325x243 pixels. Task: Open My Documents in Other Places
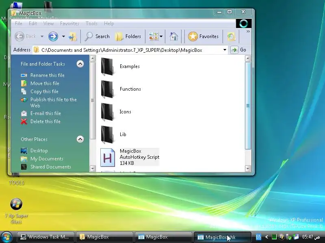click(x=47, y=159)
